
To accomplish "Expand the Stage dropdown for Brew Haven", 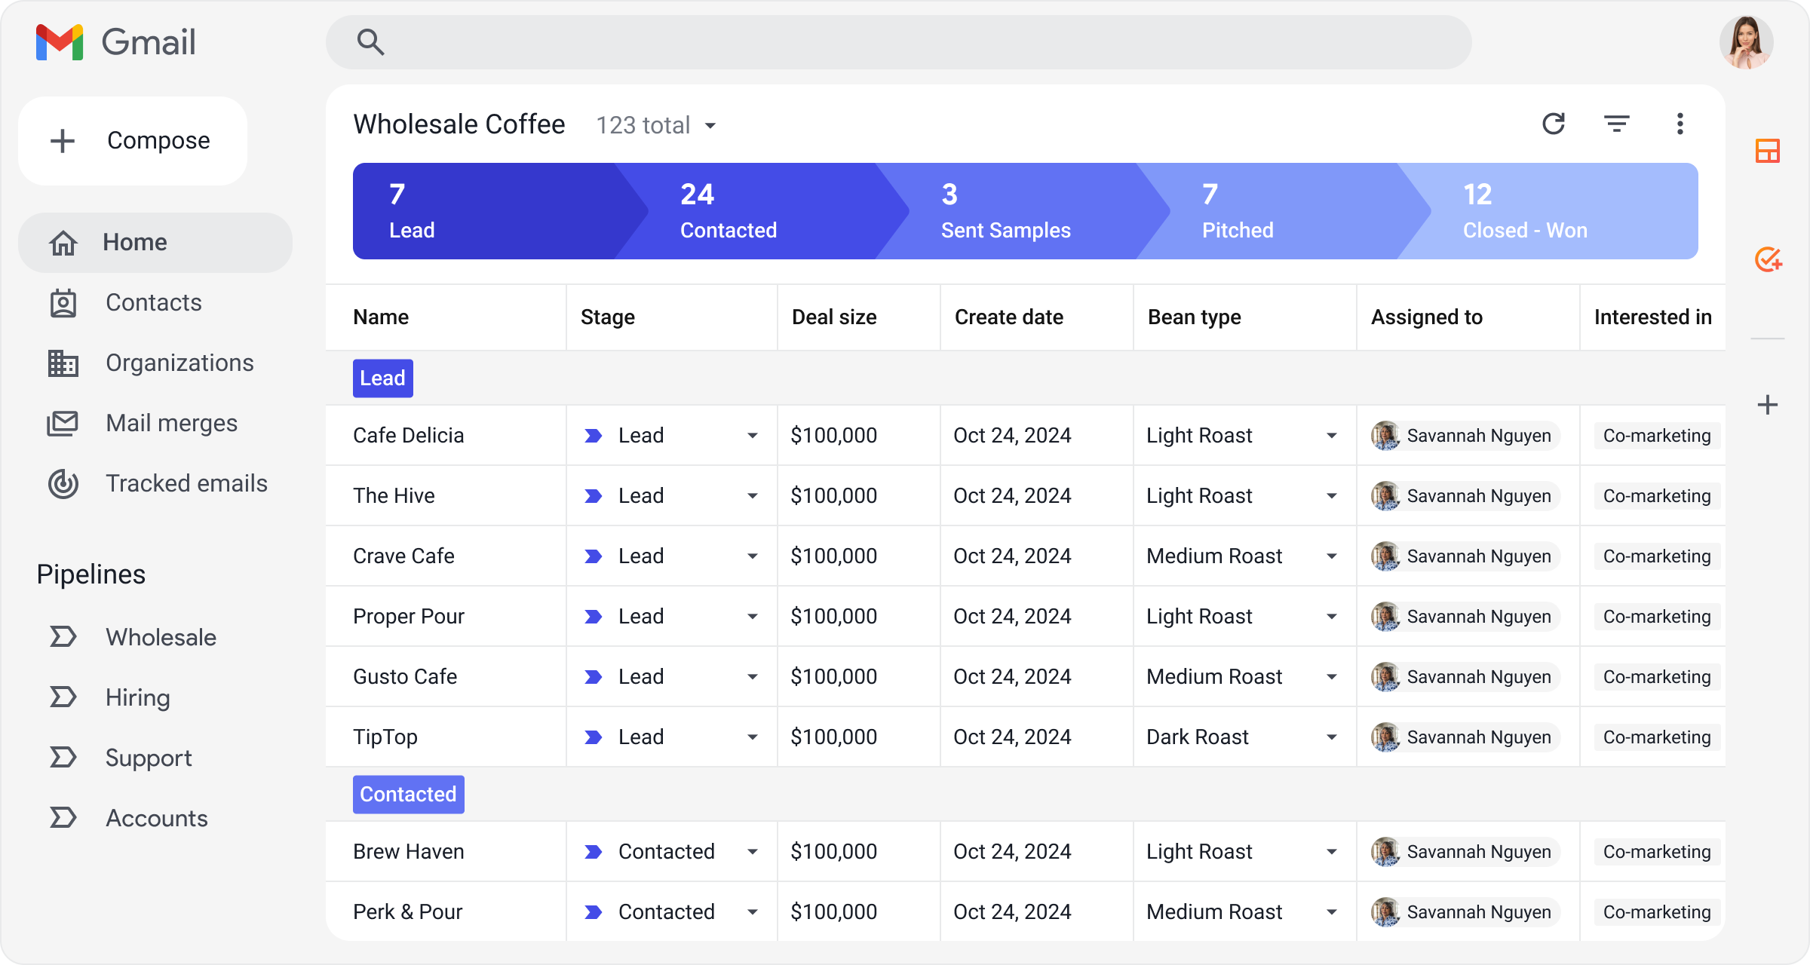I will [x=752, y=852].
